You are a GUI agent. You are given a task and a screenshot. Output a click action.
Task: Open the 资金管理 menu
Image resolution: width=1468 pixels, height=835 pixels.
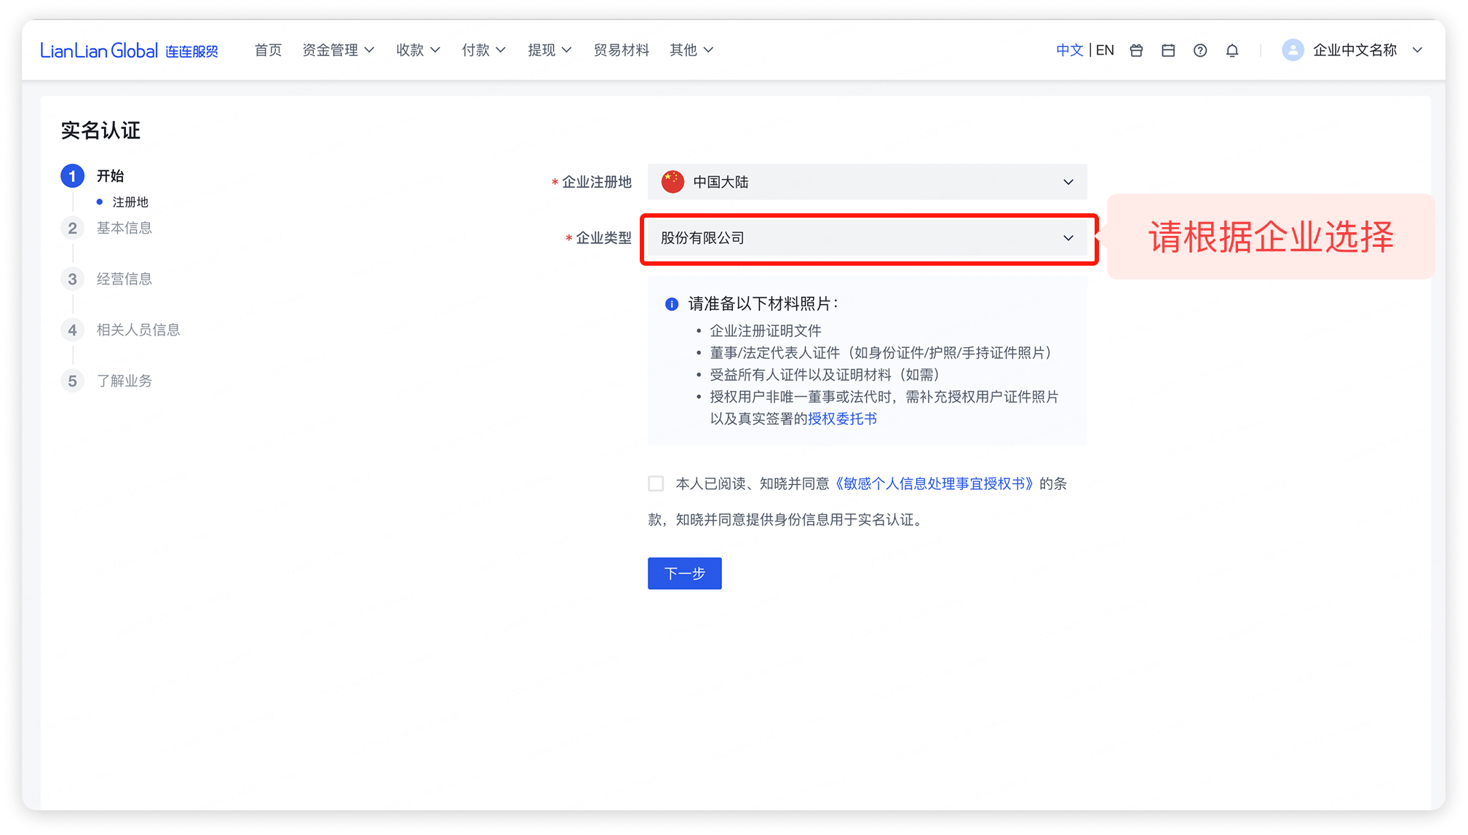tap(338, 50)
